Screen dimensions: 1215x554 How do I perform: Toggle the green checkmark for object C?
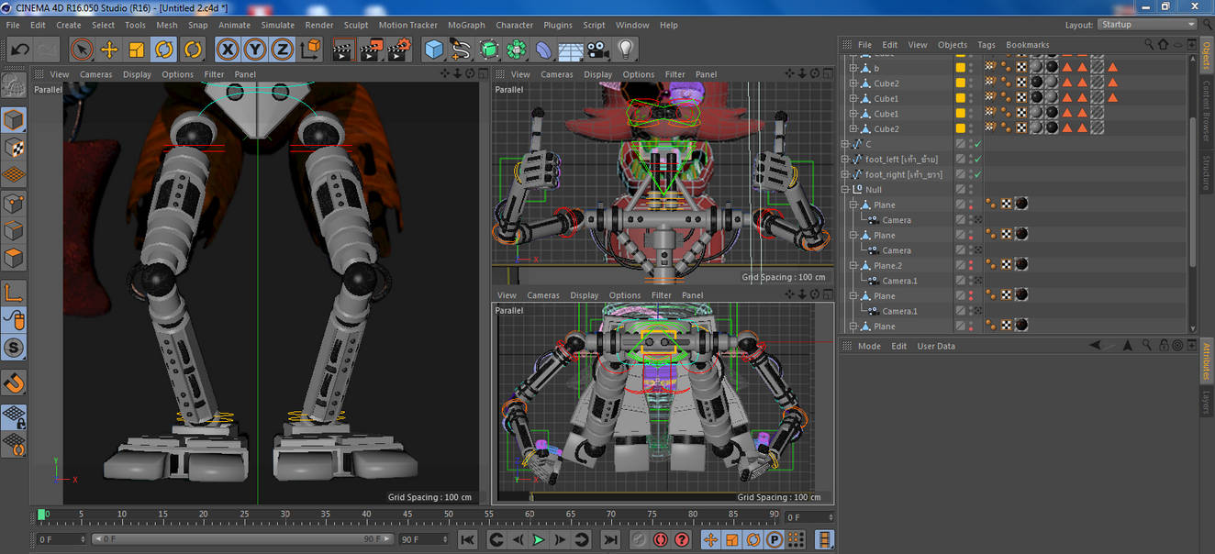tap(977, 144)
